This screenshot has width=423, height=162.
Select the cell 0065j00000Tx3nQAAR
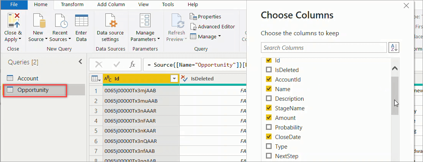(141, 141)
